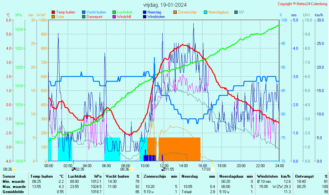329x195 pixels.
Task: Click the UV legend swatch
Action: click(x=236, y=12)
